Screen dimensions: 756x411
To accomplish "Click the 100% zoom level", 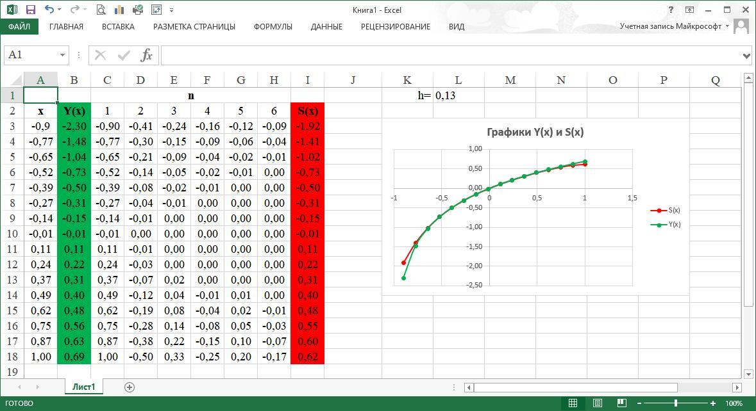I will [x=734, y=403].
